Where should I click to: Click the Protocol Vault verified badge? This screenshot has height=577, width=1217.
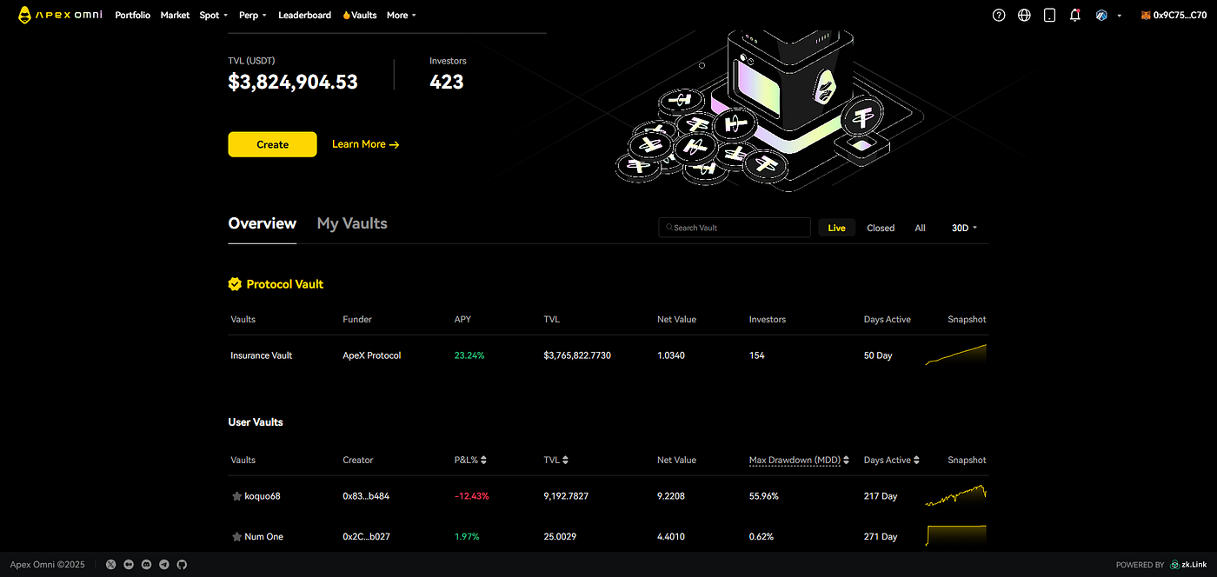(x=235, y=284)
